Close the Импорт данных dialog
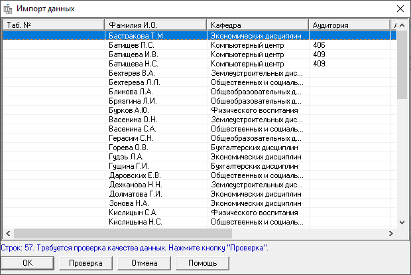The height and width of the screenshot is (275, 411). pyautogui.click(x=399, y=9)
